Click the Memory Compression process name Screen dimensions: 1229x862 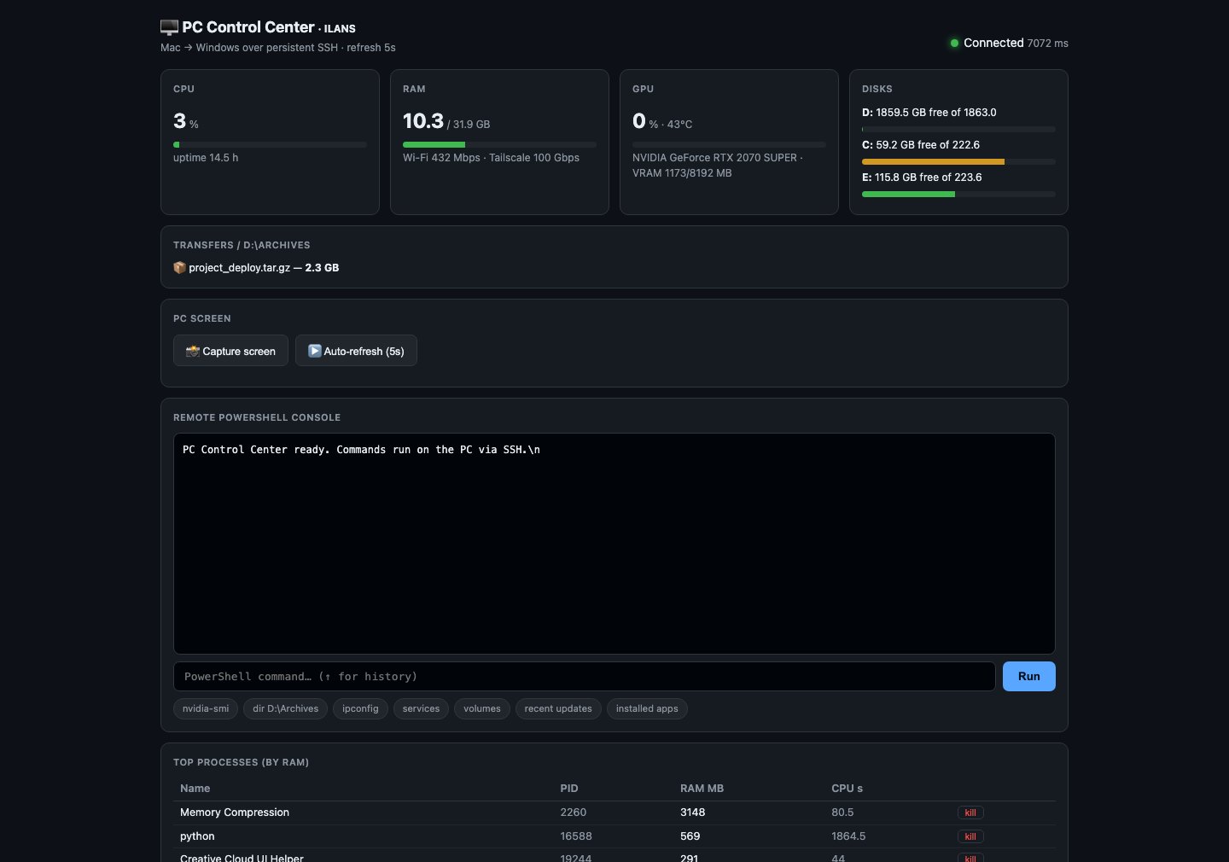click(x=235, y=812)
